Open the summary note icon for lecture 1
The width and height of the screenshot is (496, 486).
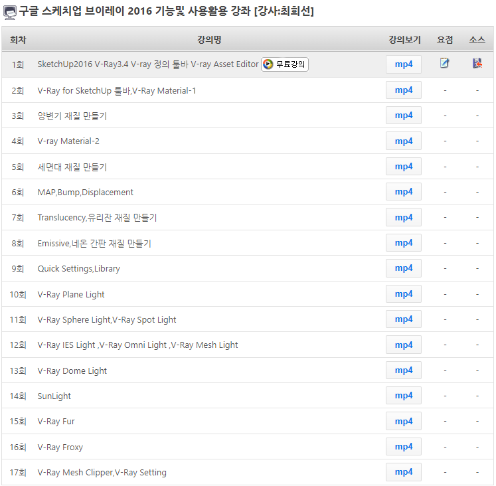coord(444,63)
